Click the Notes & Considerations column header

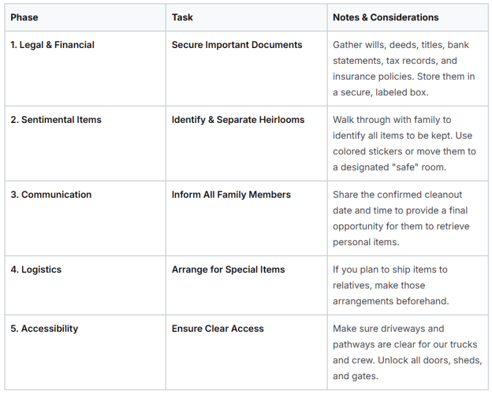tap(386, 17)
